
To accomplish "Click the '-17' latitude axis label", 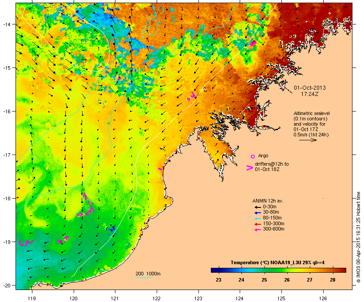I will click(6, 155).
